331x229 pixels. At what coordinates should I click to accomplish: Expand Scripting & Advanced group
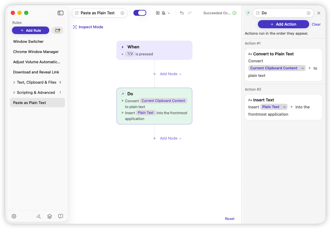[14, 92]
